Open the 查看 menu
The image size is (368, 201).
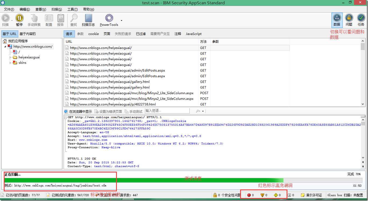tap(41, 9)
